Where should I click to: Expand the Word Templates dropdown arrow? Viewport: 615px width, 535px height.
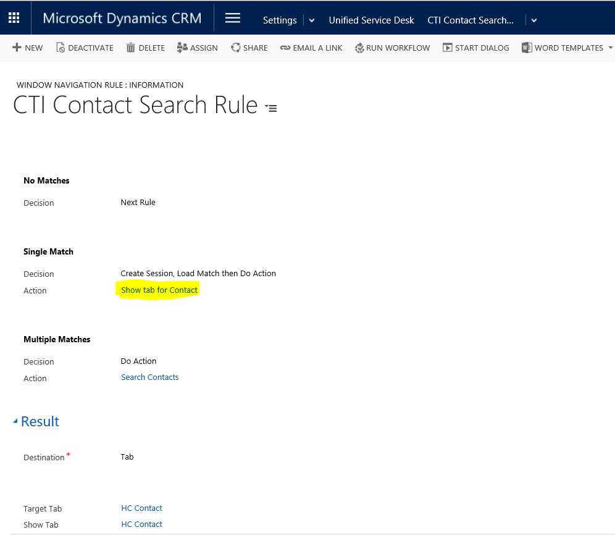tap(610, 48)
